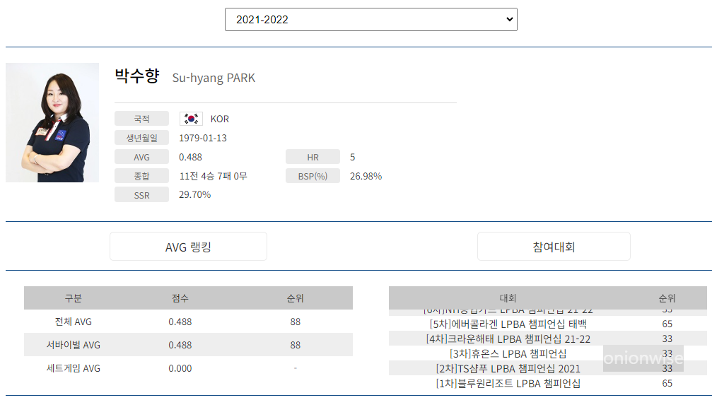The width and height of the screenshot is (712, 400).
Task: Open the 참여대회 tab
Action: [x=554, y=247]
